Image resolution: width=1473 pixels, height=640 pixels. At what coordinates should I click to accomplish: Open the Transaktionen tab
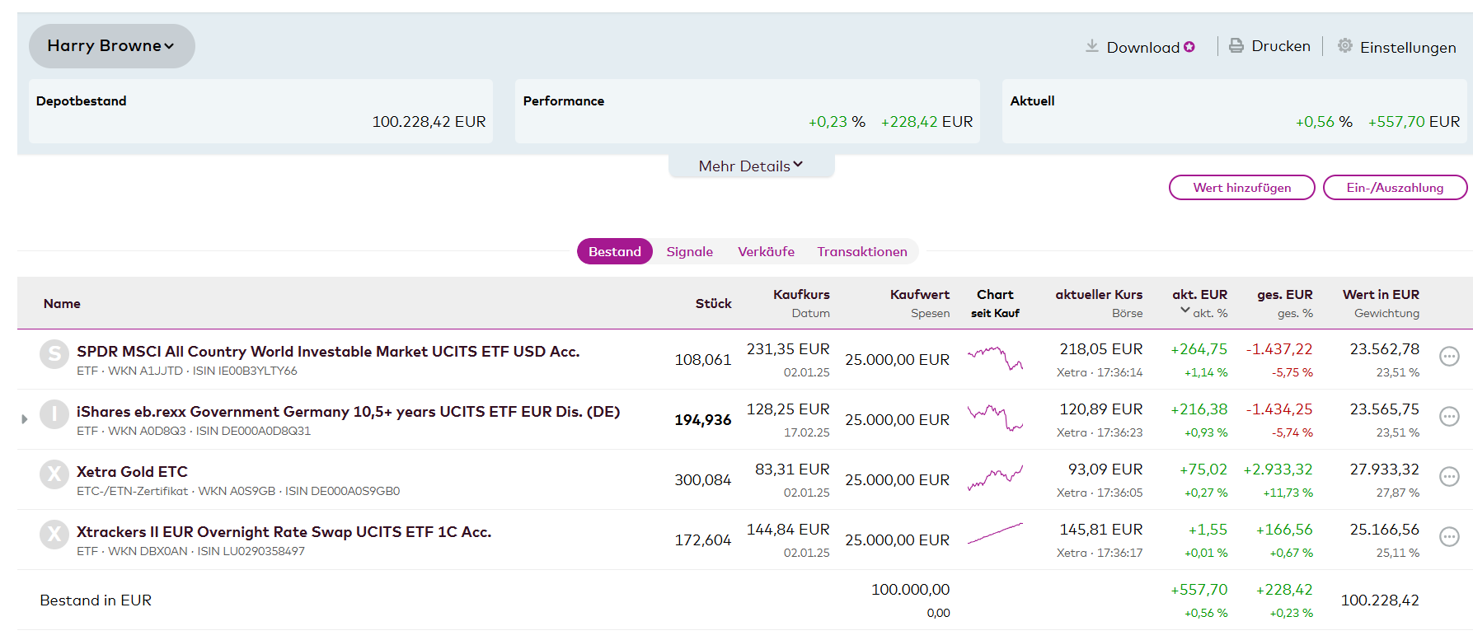click(861, 252)
